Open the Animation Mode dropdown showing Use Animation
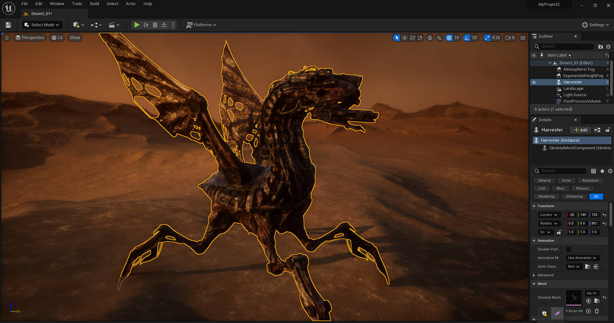Screen dimensions: 614x323 click(582, 257)
